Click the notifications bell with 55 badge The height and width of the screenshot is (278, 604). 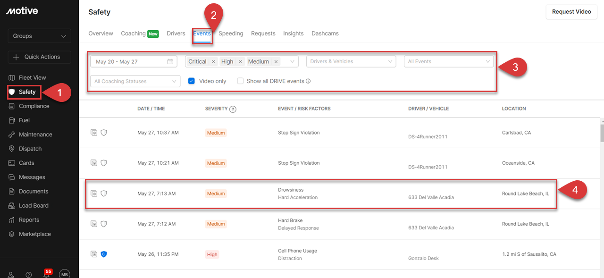pyautogui.click(x=46, y=275)
